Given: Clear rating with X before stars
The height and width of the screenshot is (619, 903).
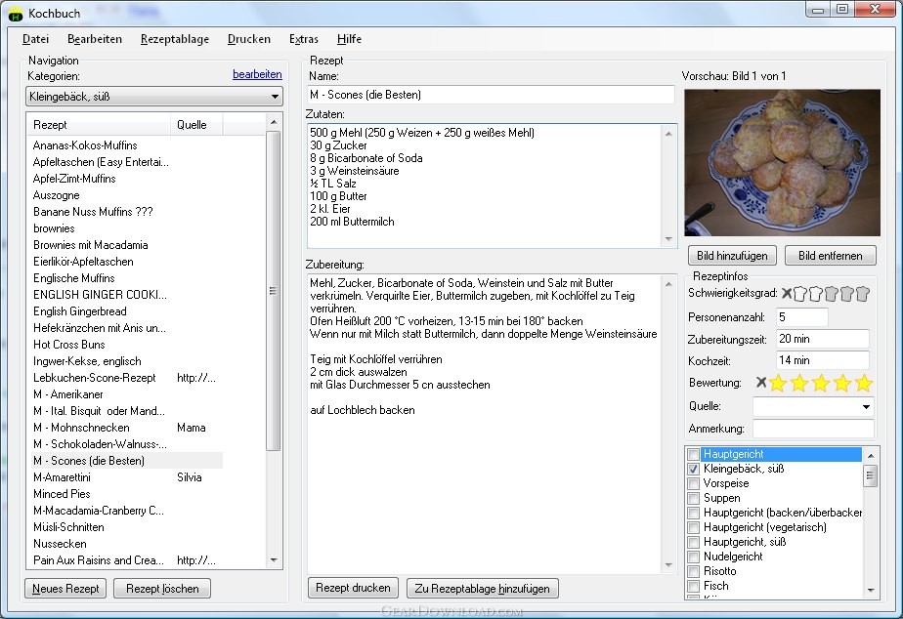Looking at the screenshot, I should pyautogui.click(x=761, y=383).
